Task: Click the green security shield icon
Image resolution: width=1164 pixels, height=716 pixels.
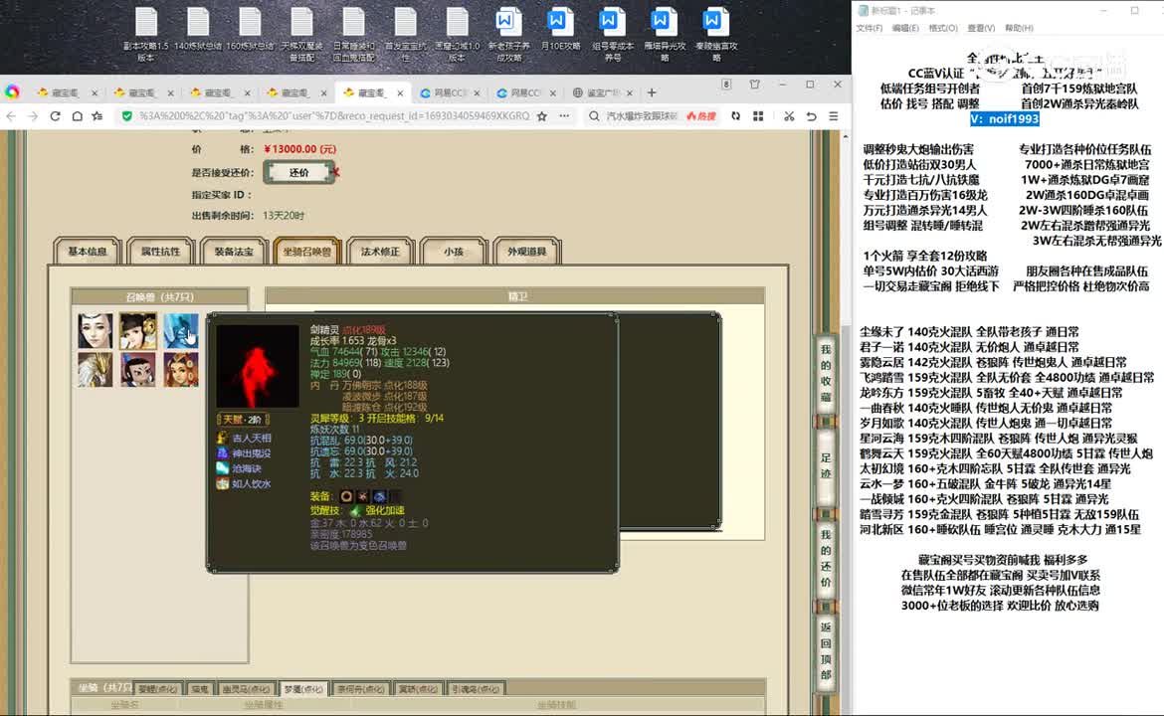Action: click(x=127, y=115)
